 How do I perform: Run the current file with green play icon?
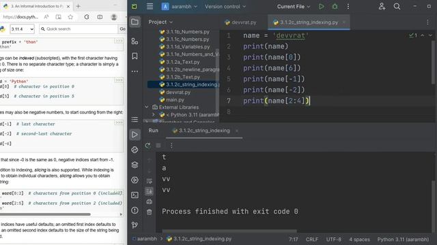pyautogui.click(x=322, y=6)
